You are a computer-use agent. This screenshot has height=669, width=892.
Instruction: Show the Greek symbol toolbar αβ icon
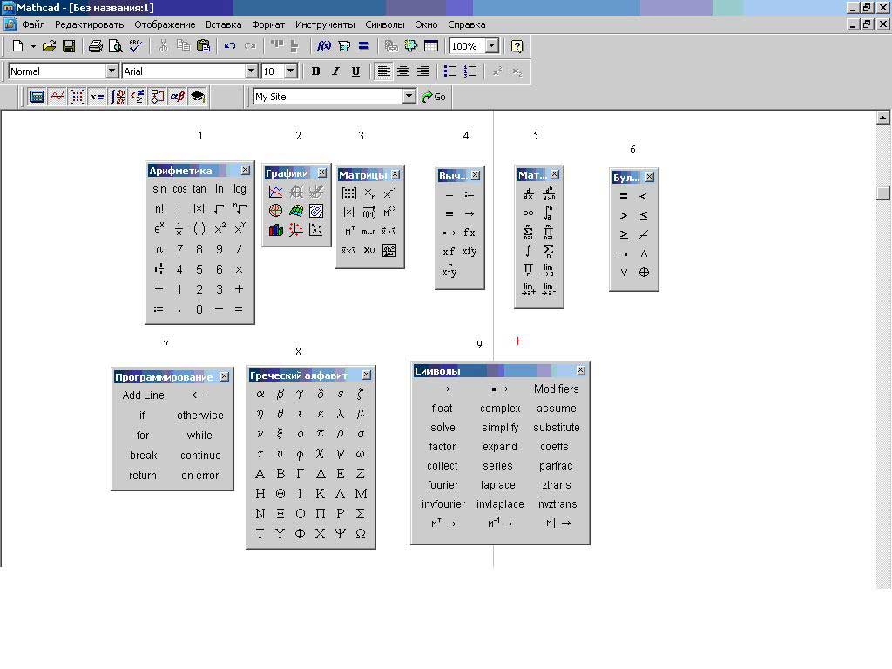(x=178, y=97)
